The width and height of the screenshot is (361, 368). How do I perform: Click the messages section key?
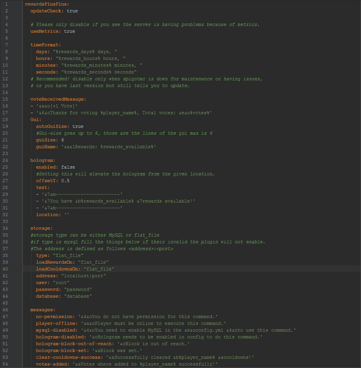coord(42,310)
